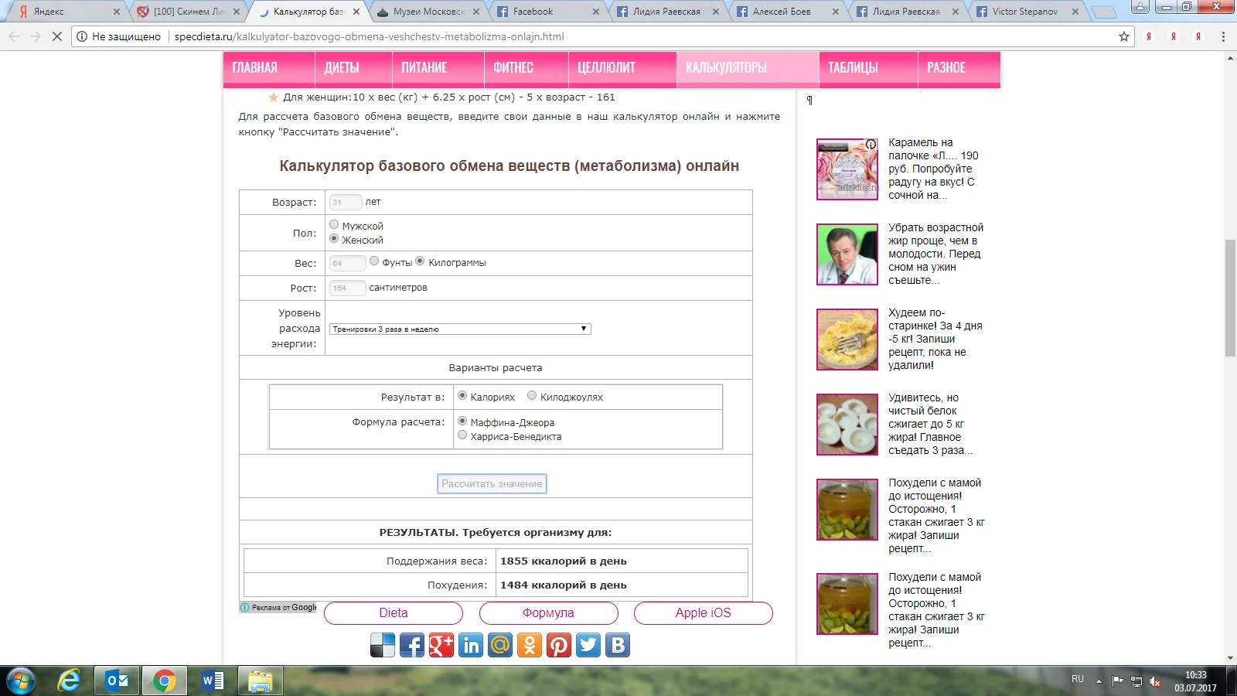The width and height of the screenshot is (1237, 696).
Task: Open Карамель на палочке ad link
Action: (934, 169)
